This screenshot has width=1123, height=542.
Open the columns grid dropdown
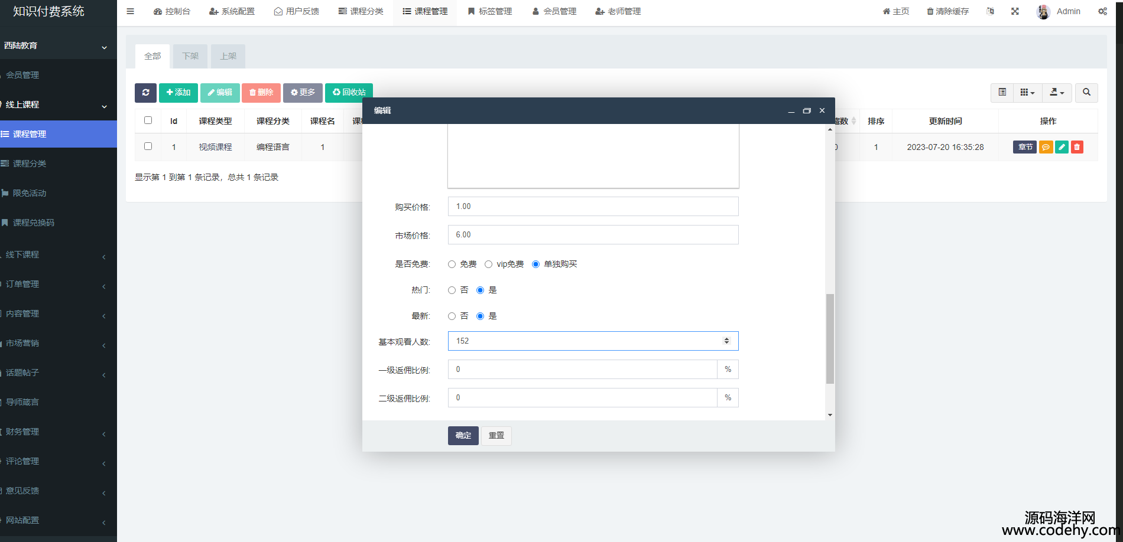point(1027,93)
